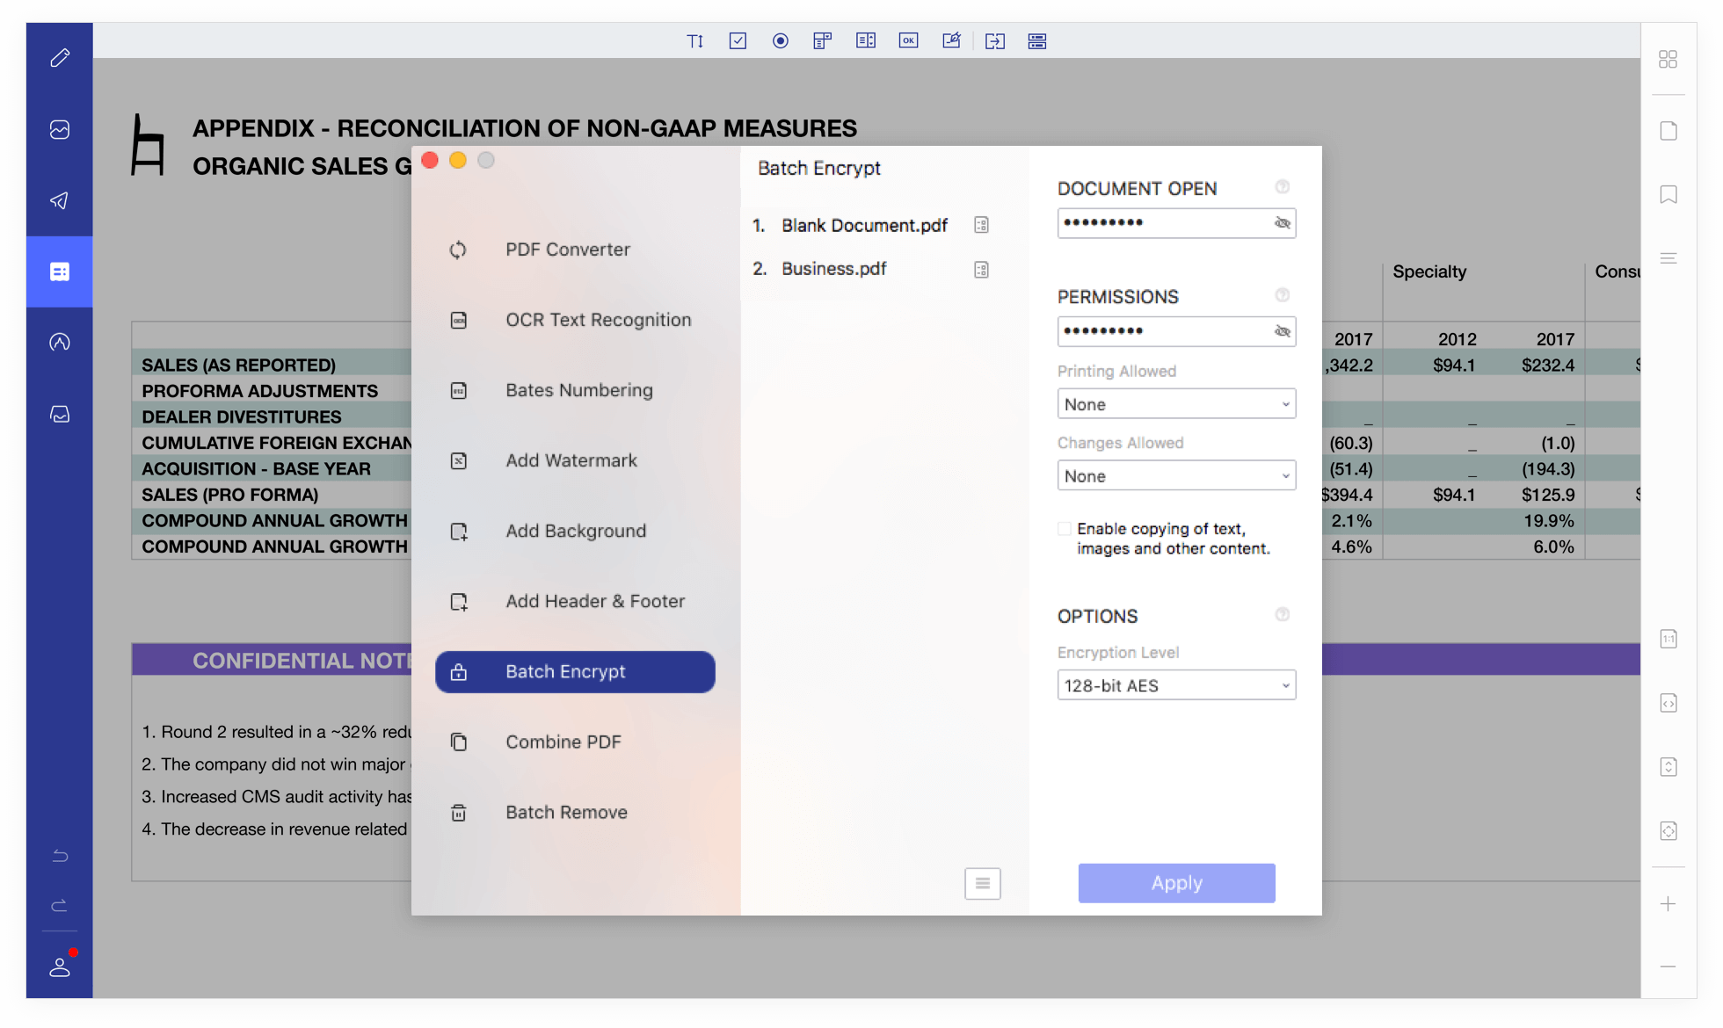The image size is (1723, 1028).
Task: Click the zoom in plus icon
Action: pyautogui.click(x=1668, y=904)
